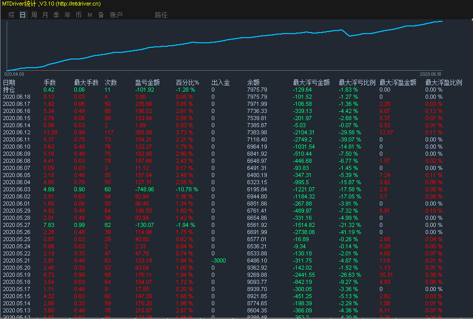The width and height of the screenshot is (473, 319).
Task: Open the 周 weekly statistics tab
Action: (34, 15)
